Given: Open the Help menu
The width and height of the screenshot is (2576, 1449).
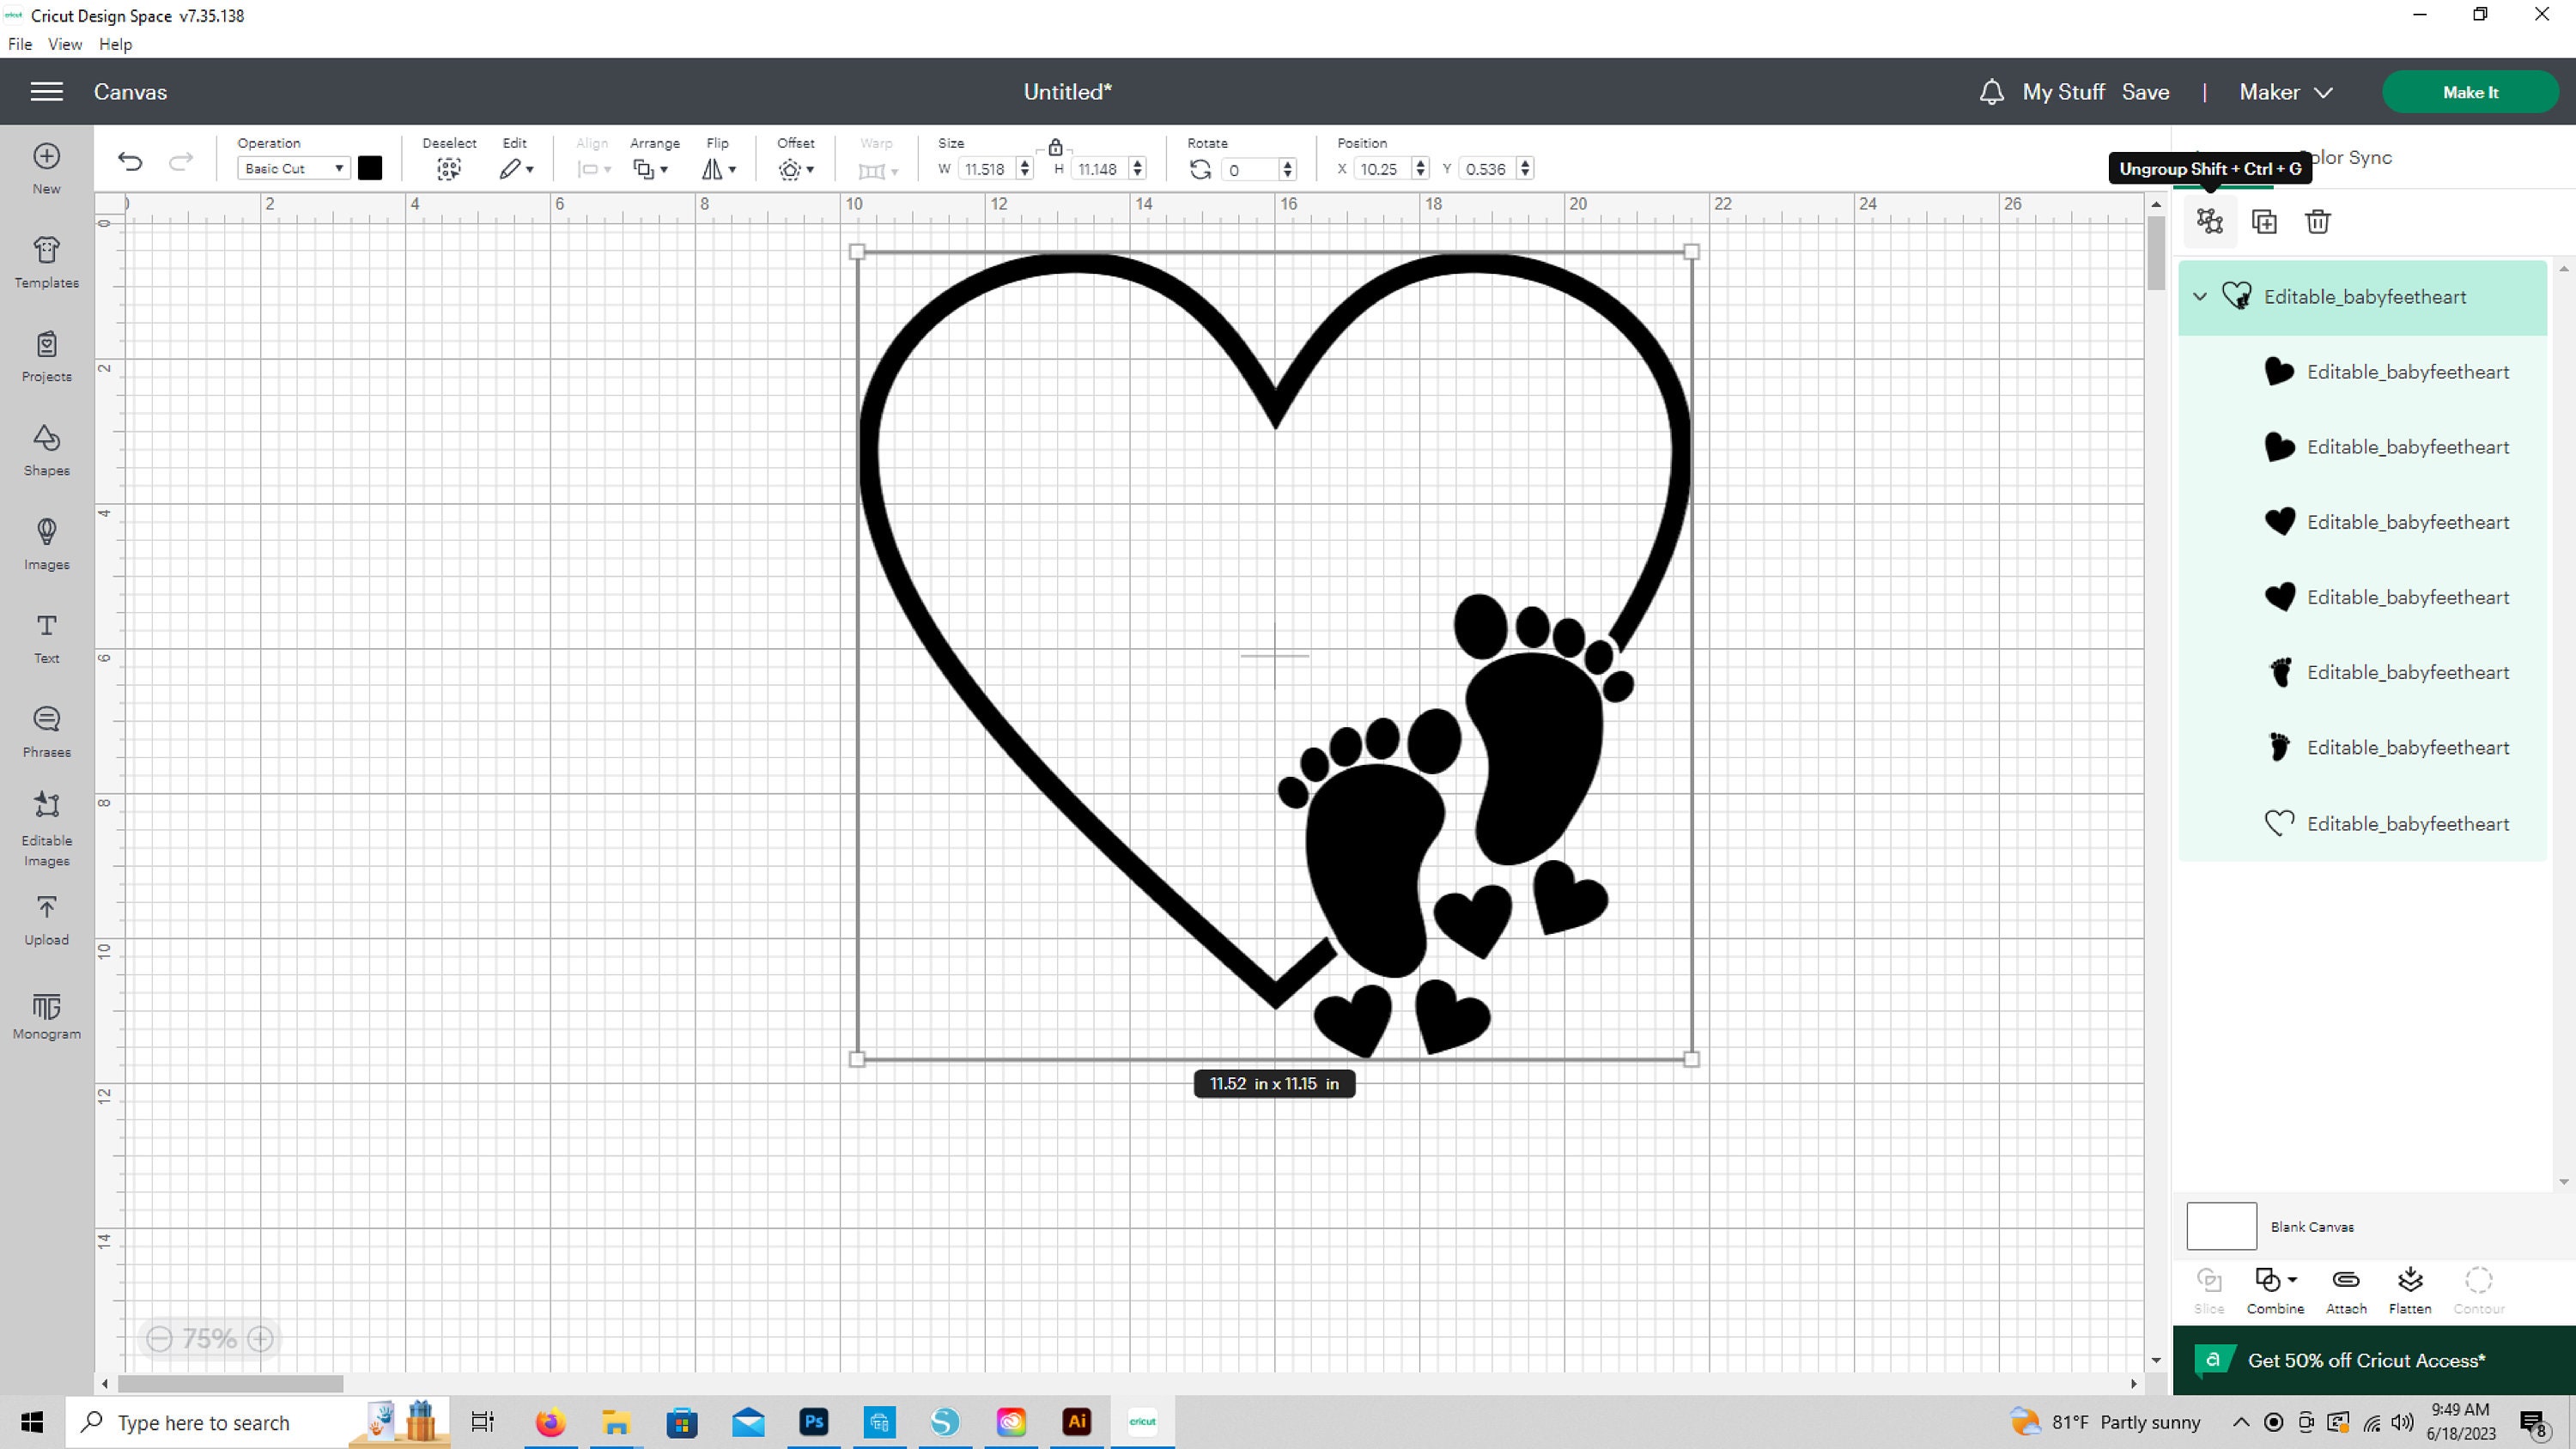Looking at the screenshot, I should [115, 44].
